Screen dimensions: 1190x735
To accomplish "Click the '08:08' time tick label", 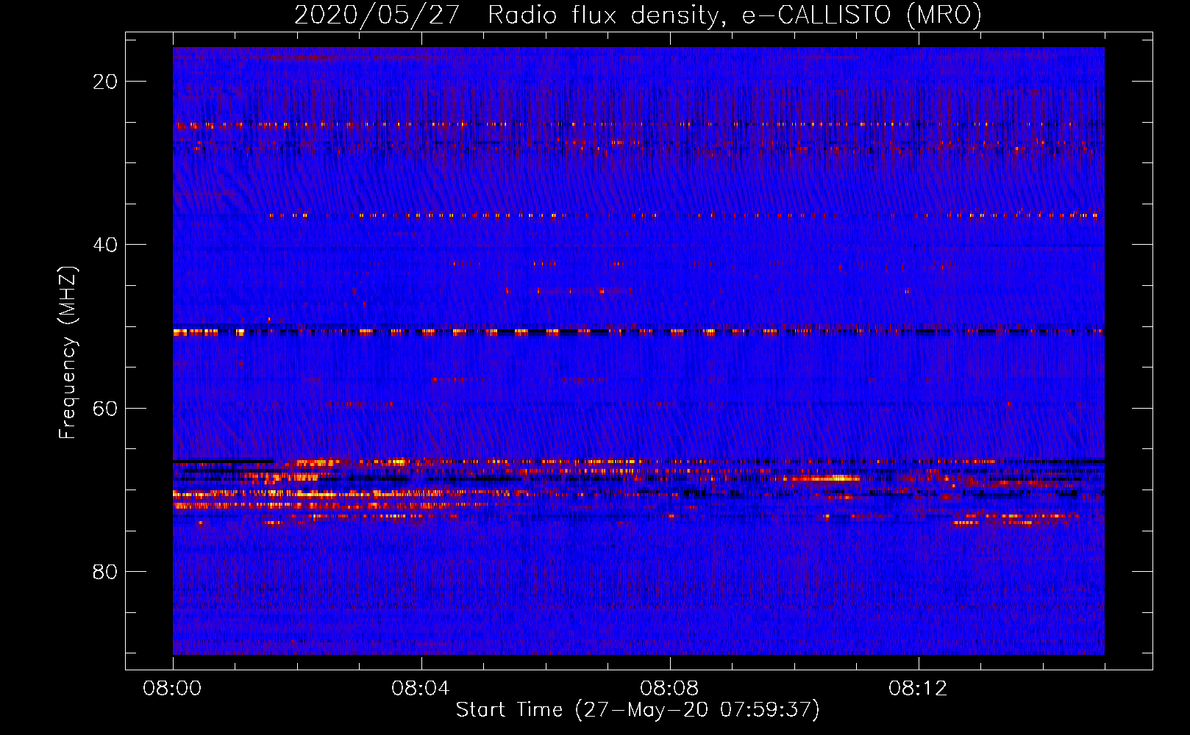I will click(669, 689).
